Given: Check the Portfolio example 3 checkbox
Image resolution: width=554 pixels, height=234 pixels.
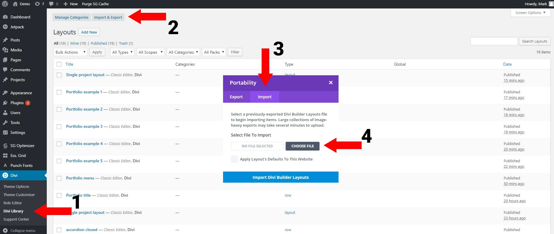Looking at the screenshot, I should (59, 127).
